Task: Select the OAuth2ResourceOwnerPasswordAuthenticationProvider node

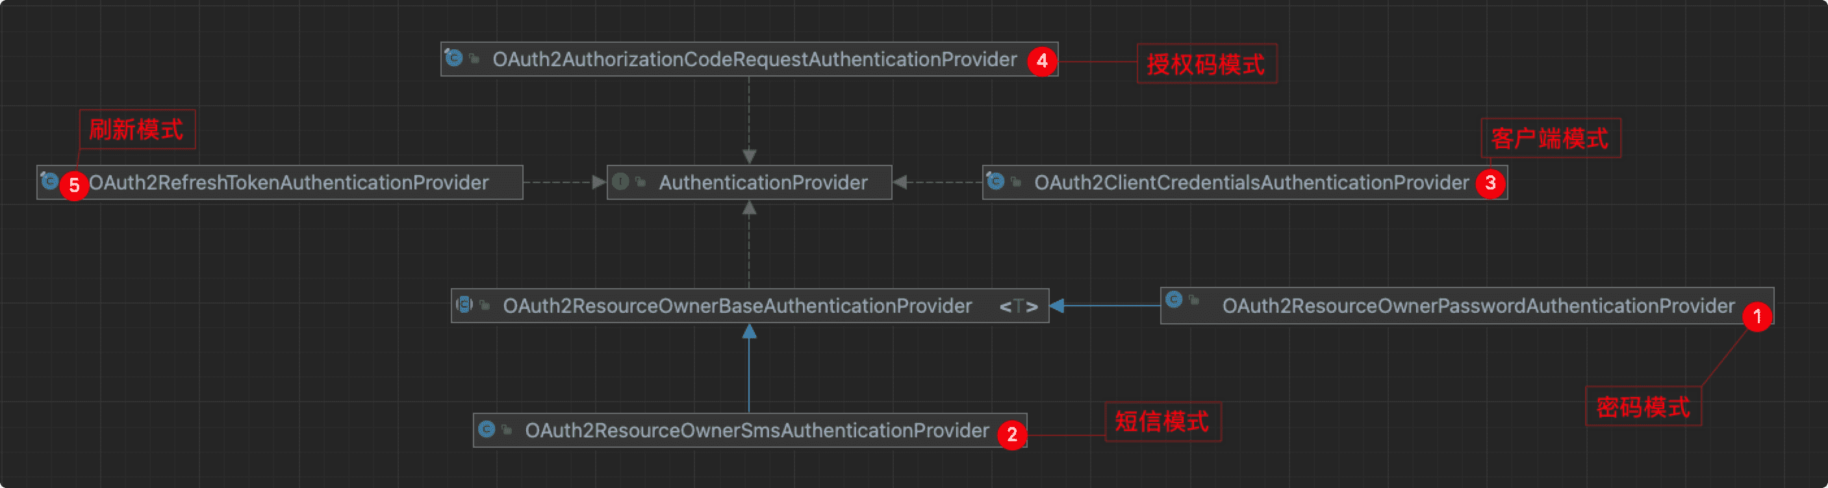Action: tap(1467, 306)
